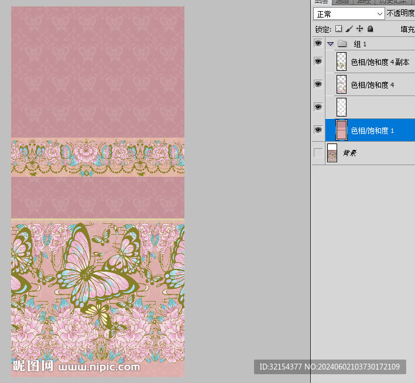
Task: Click the 色相/饱和度 1 layer thumbnail
Action: tap(341, 130)
